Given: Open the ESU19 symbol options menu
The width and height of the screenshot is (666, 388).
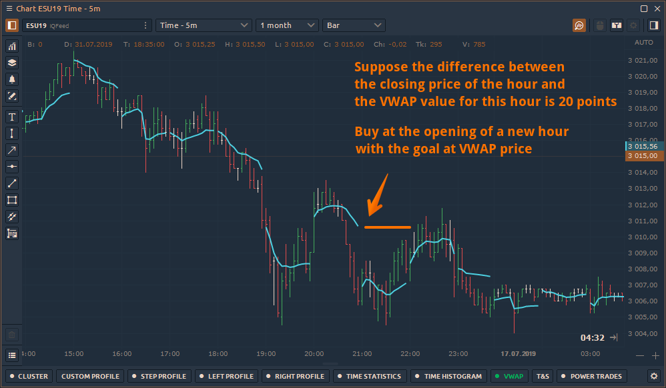Looking at the screenshot, I should (145, 25).
